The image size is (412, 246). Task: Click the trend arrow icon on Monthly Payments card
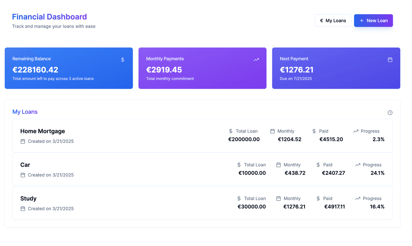pos(256,60)
